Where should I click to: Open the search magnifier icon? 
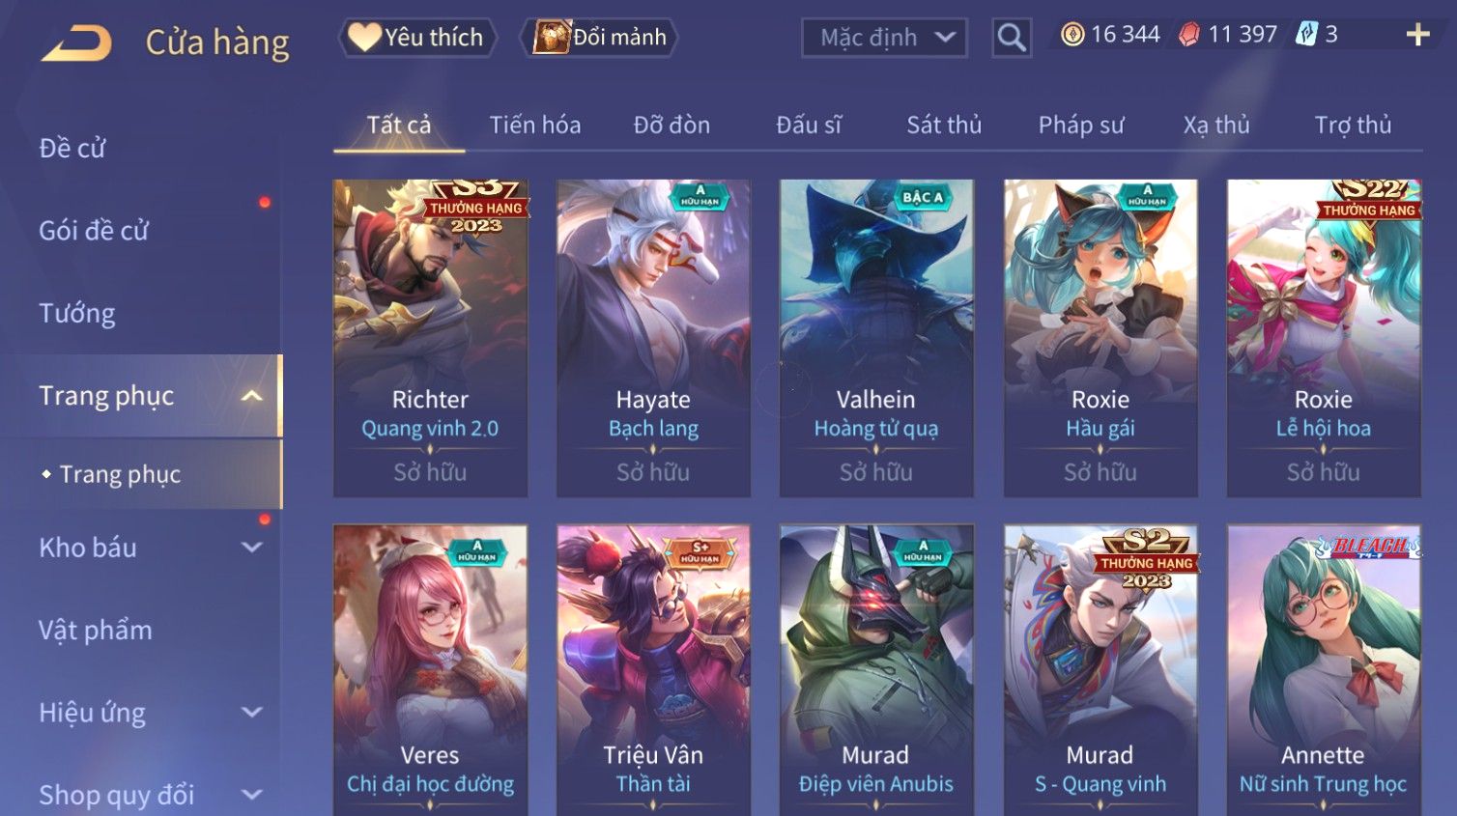pyautogui.click(x=1012, y=38)
